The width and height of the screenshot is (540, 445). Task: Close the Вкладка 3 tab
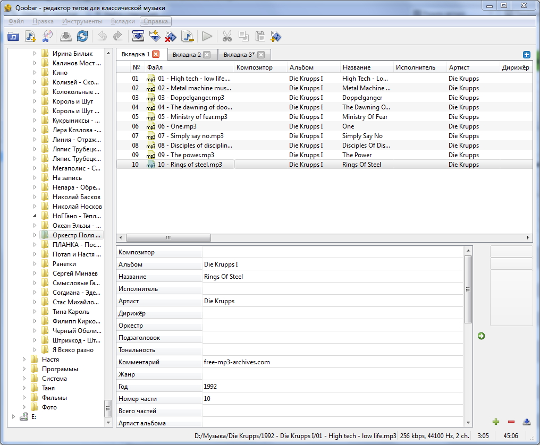coord(261,54)
